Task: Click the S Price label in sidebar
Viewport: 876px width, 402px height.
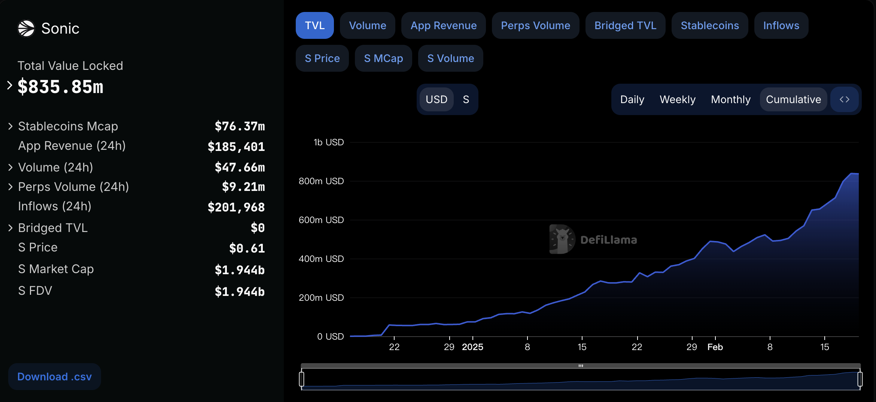Action: pyautogui.click(x=38, y=247)
